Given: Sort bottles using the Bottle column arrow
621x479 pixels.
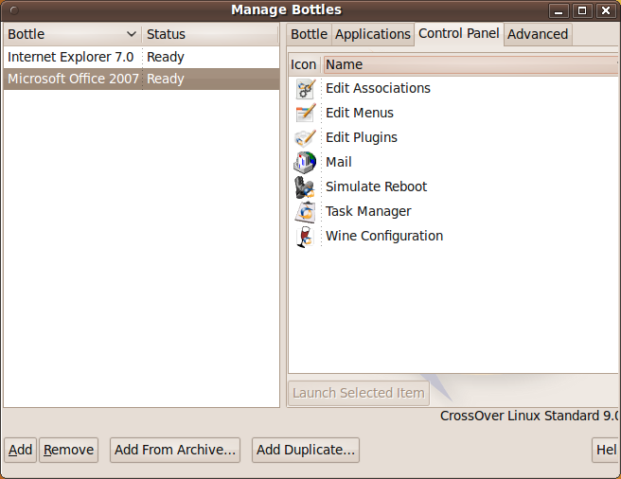Looking at the screenshot, I should [x=131, y=35].
